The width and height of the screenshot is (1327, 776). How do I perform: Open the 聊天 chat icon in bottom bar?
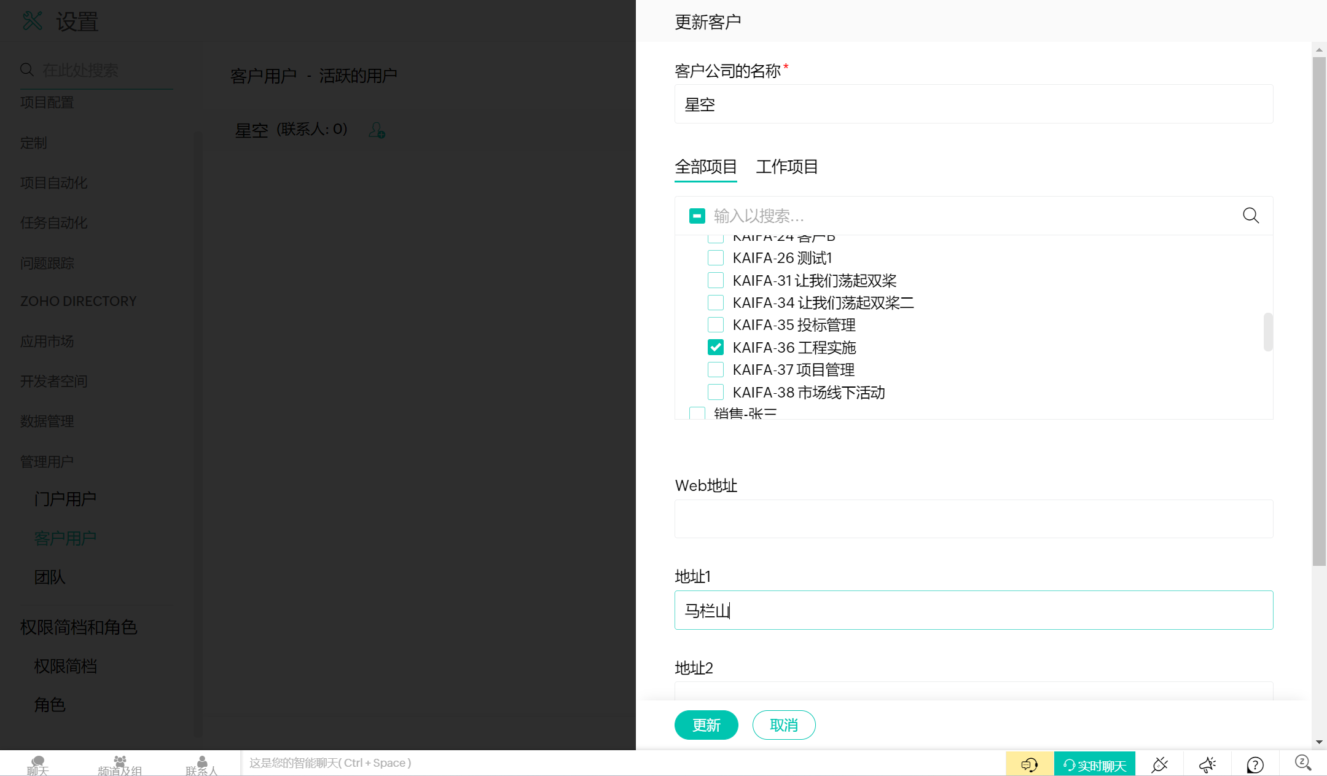(37, 764)
